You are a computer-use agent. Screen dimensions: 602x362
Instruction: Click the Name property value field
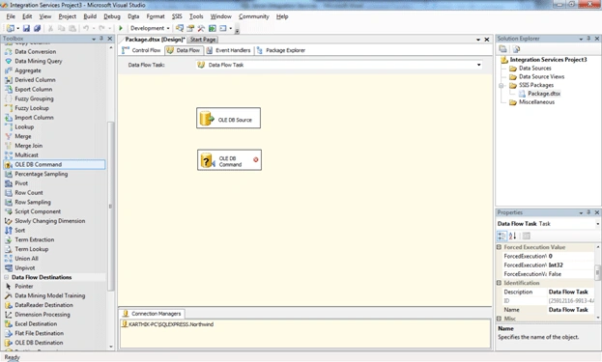(x=571, y=310)
